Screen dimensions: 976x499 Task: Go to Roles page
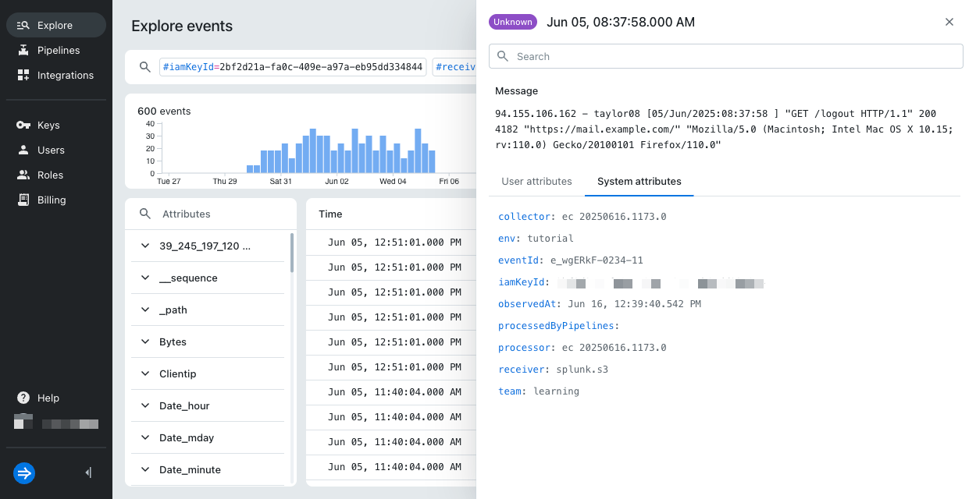point(56,175)
